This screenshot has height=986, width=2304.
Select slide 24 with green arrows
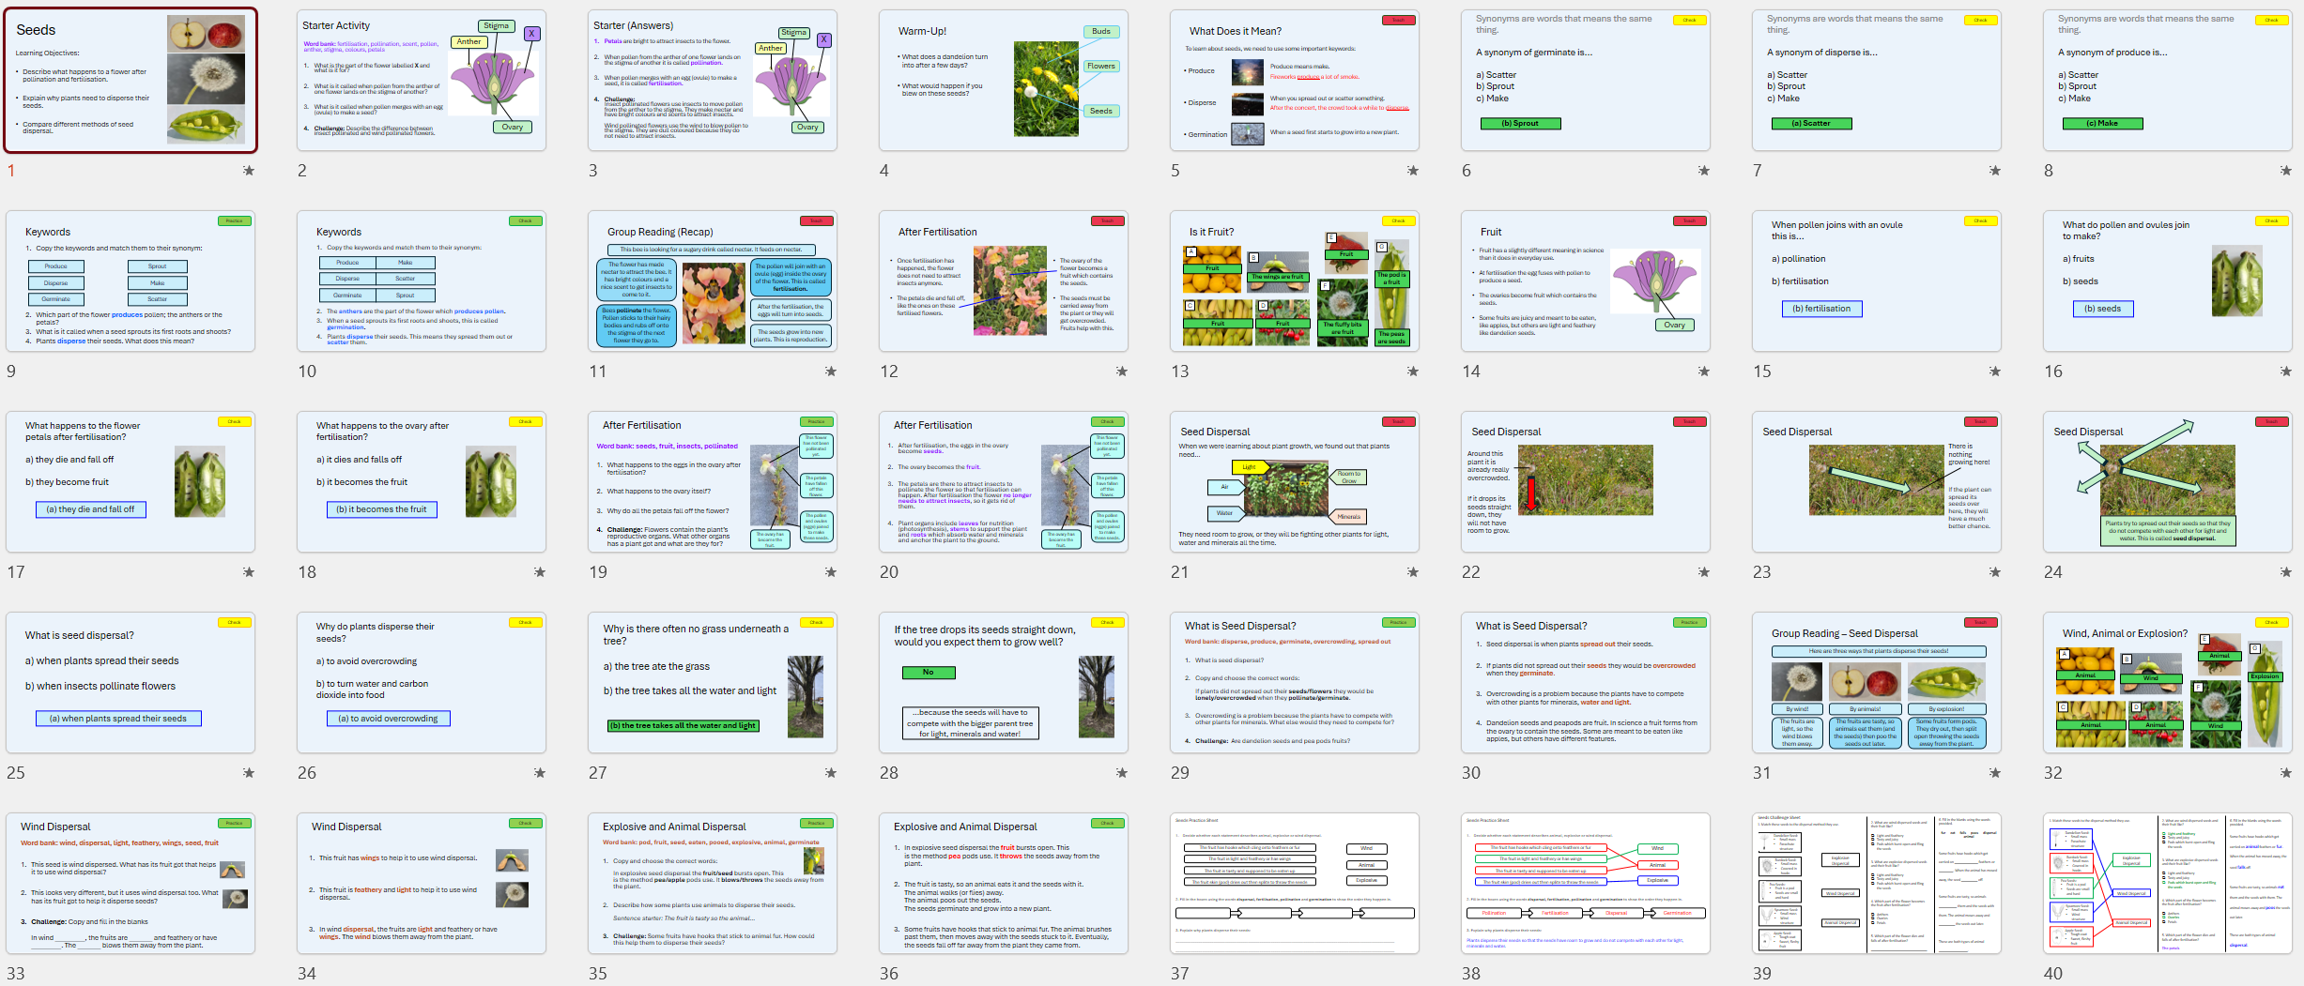coord(2168,482)
